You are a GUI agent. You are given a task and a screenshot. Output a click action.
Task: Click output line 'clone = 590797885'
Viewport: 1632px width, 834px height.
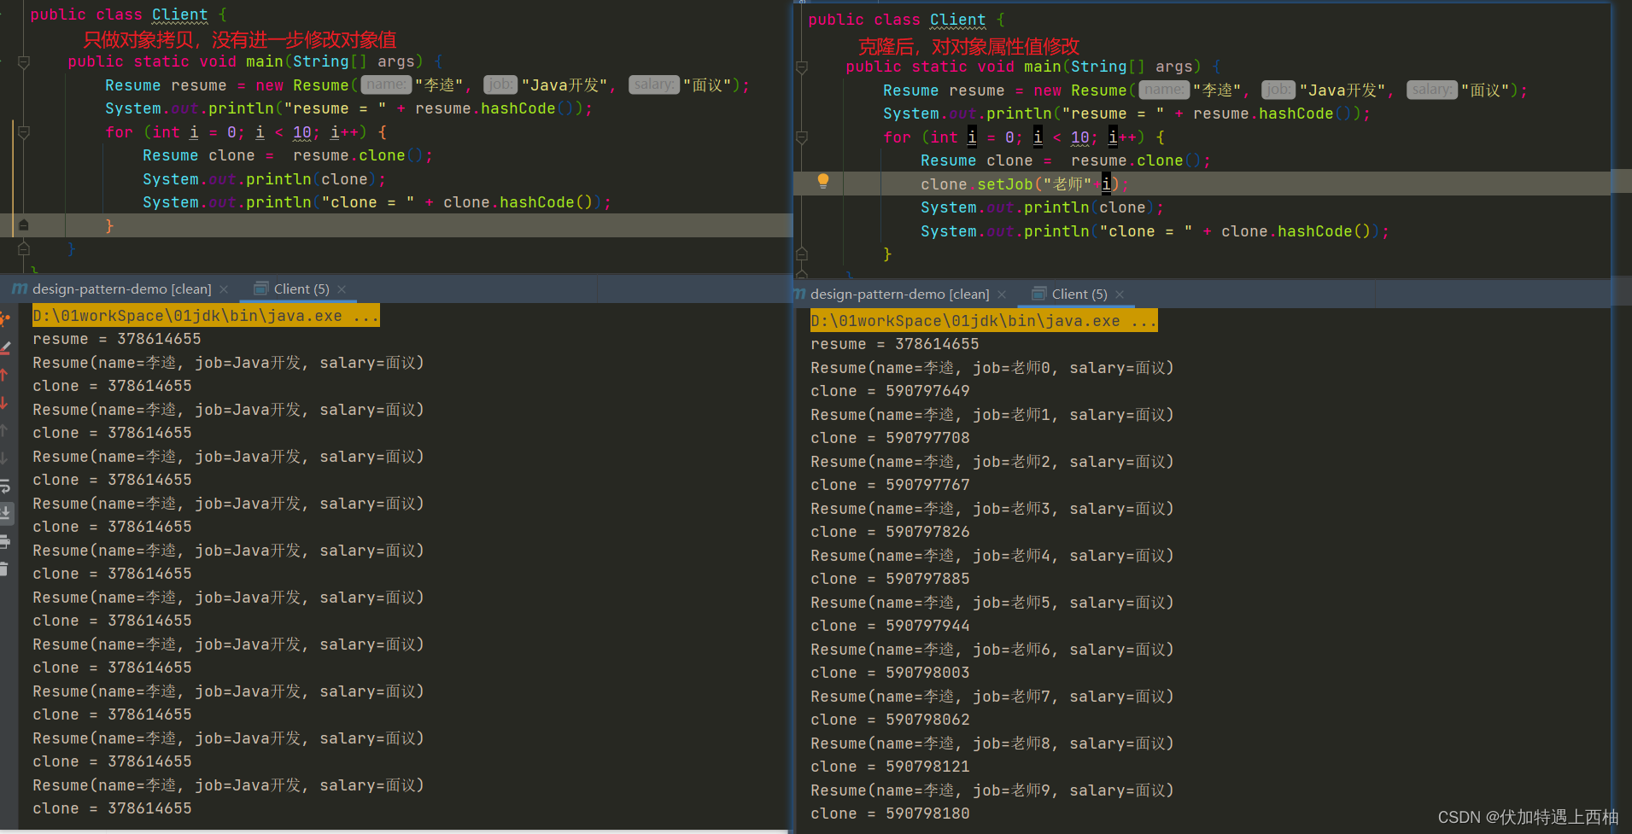pos(890,579)
